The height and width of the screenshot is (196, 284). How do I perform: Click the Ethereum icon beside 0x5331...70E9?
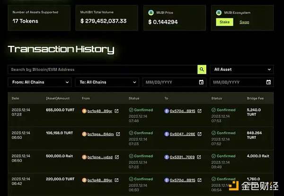tap(167, 157)
